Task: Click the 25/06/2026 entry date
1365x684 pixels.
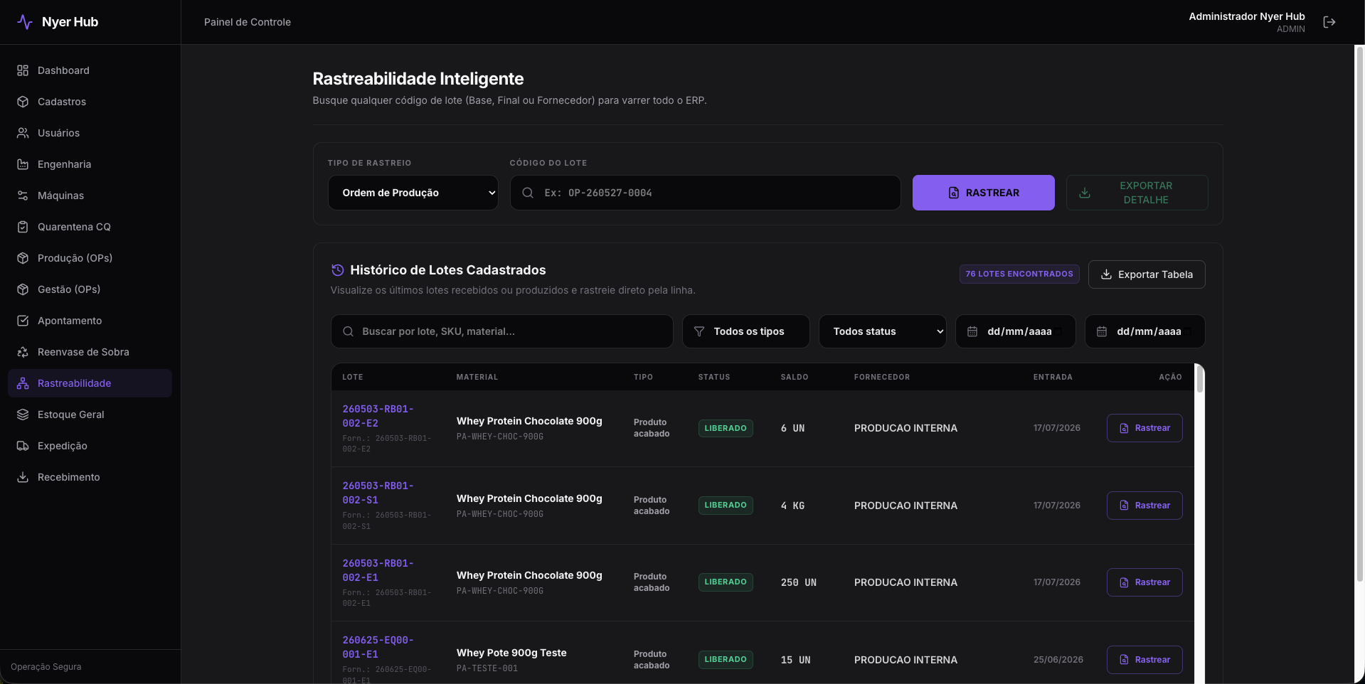Action: 1058,660
